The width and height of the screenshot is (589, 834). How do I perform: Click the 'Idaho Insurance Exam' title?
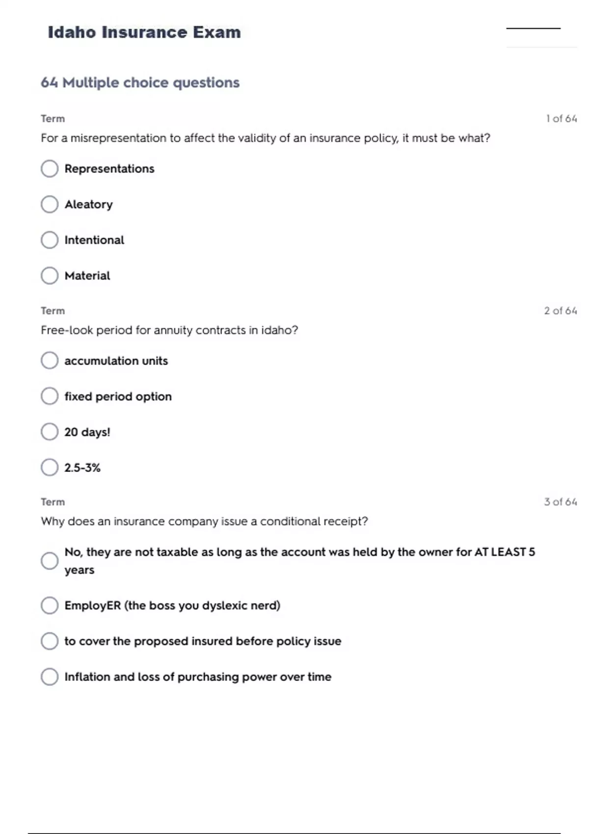click(x=144, y=32)
